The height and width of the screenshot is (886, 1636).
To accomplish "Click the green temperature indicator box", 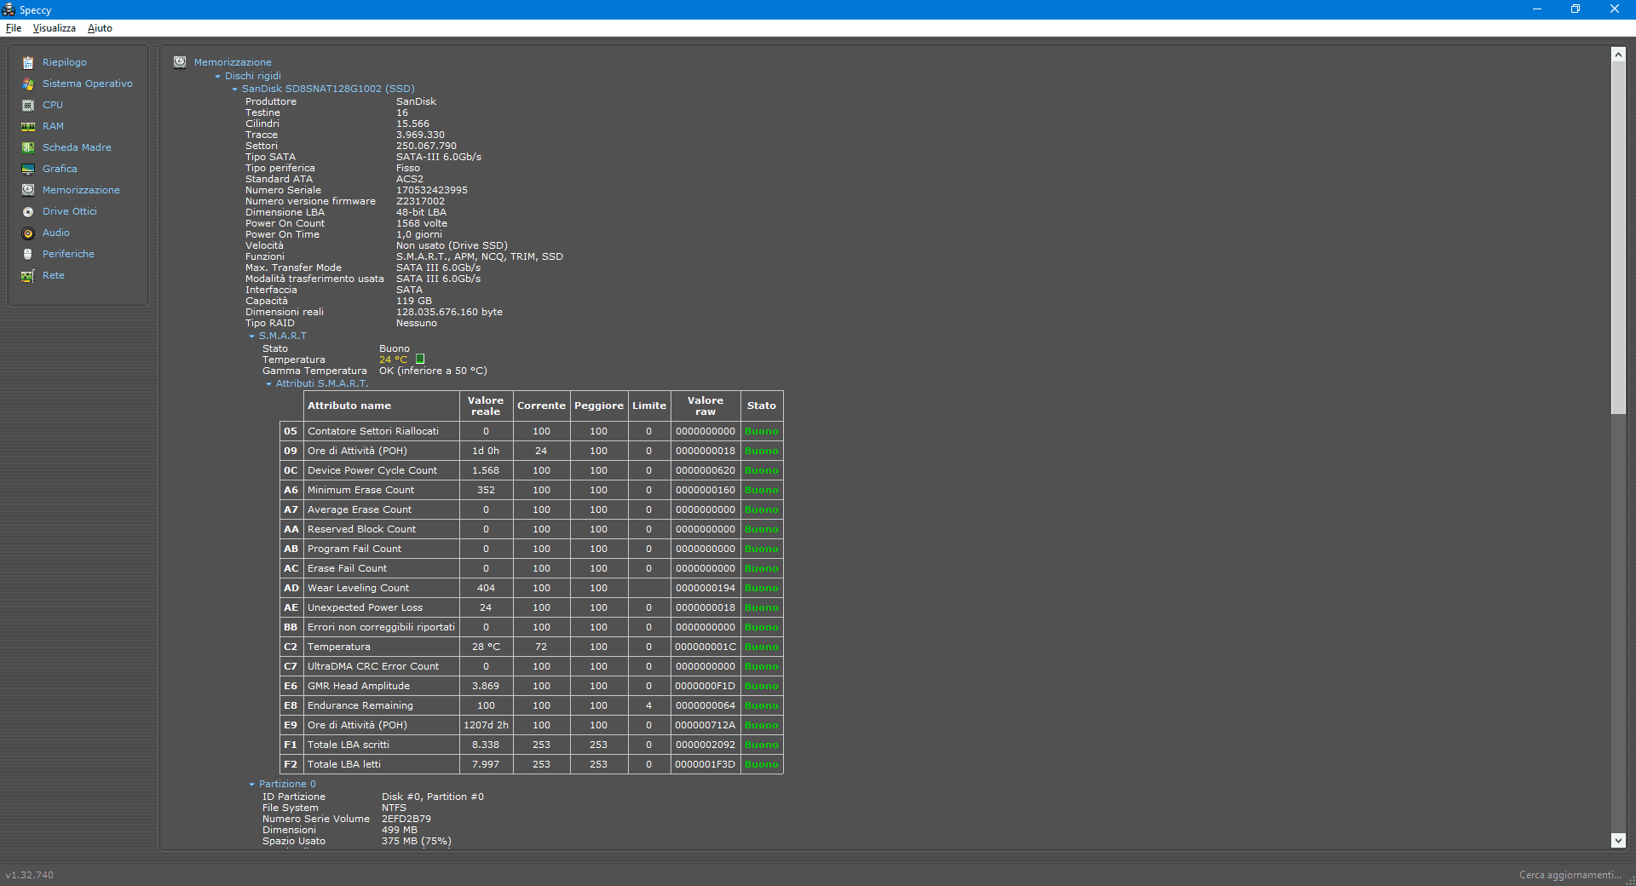I will click(x=420, y=360).
